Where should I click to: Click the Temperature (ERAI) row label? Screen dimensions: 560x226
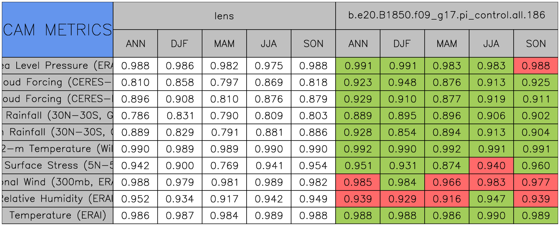click(x=57, y=215)
